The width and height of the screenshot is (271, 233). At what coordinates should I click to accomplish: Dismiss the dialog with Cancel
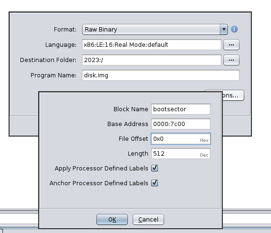[148, 219]
